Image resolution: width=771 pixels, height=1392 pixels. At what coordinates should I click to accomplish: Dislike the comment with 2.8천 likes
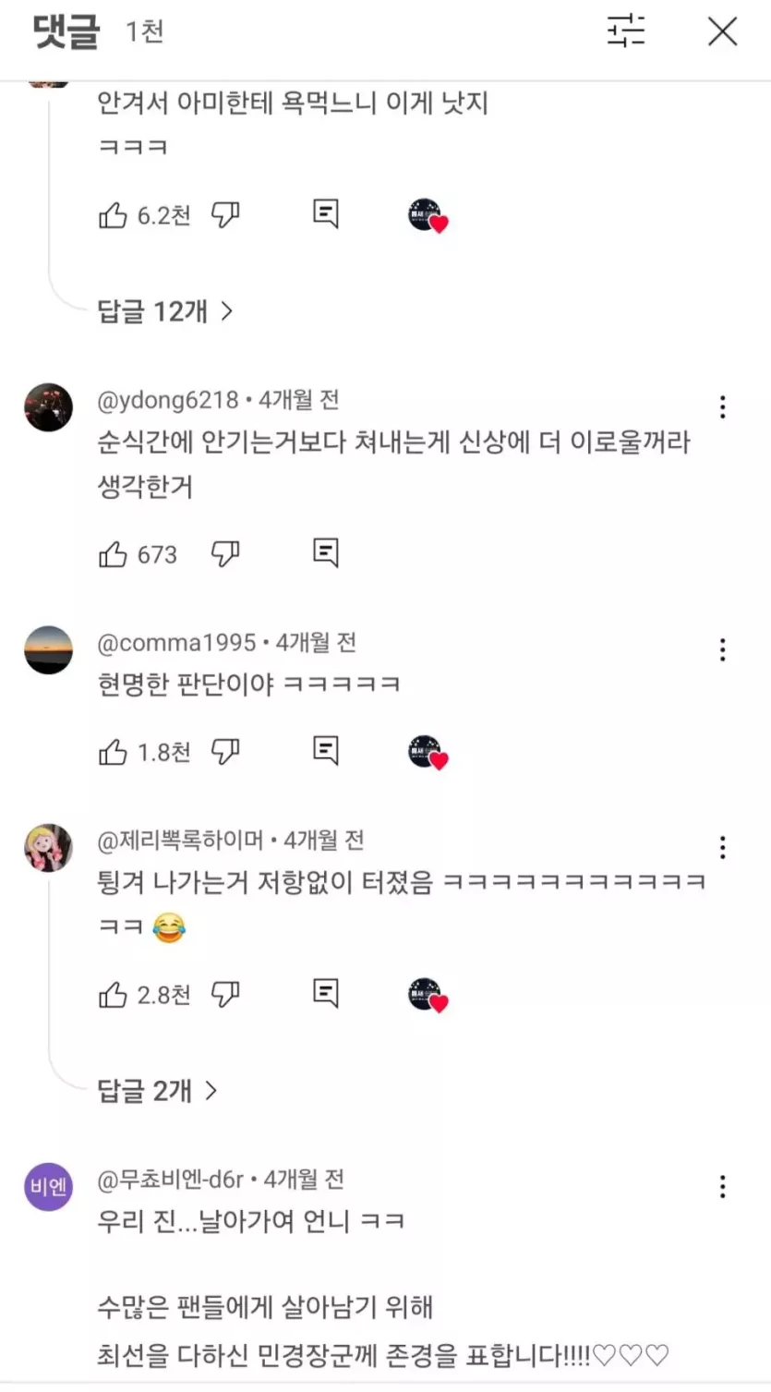pyautogui.click(x=225, y=995)
